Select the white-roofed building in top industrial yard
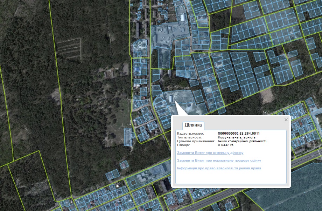 [x=183, y=18]
